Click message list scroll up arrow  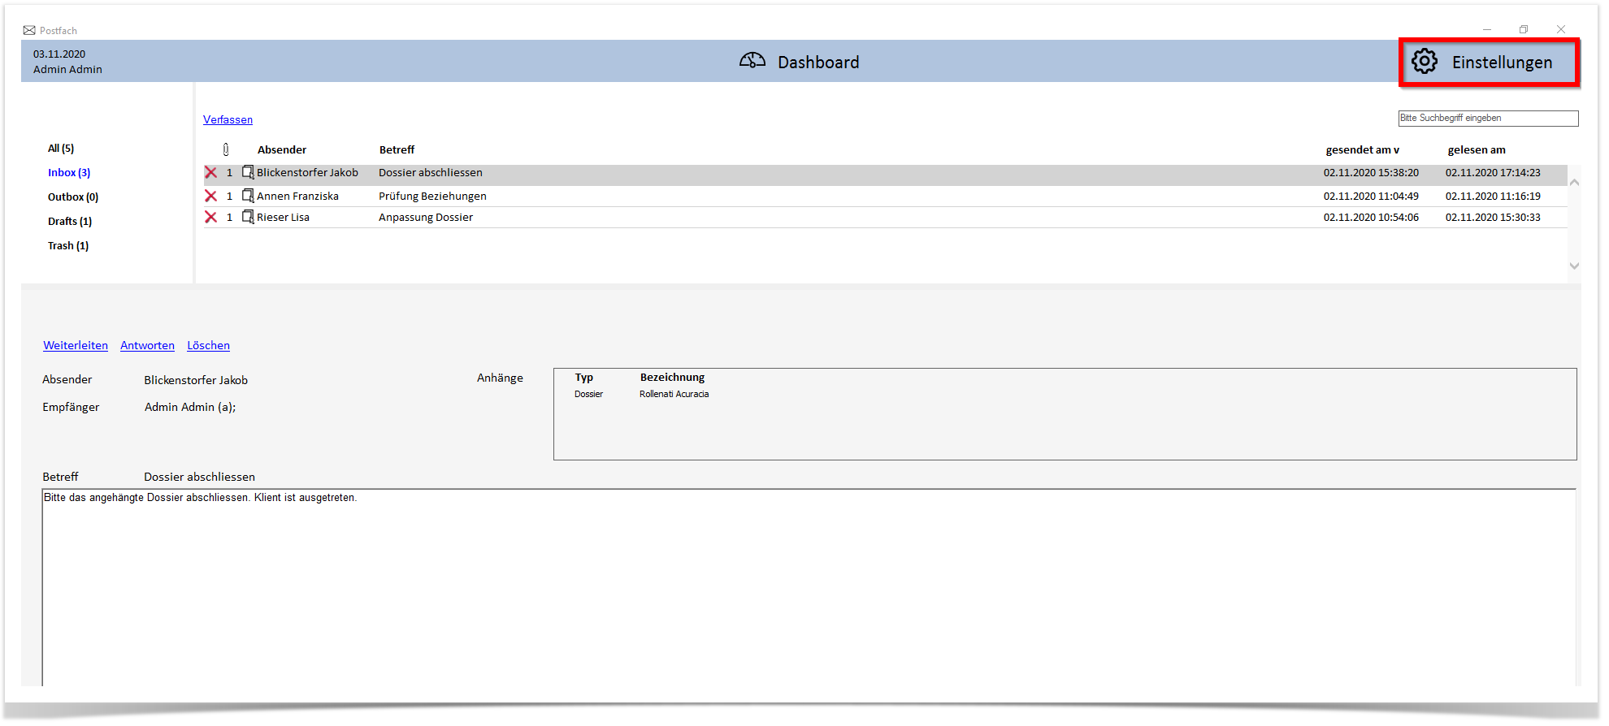[x=1574, y=183]
